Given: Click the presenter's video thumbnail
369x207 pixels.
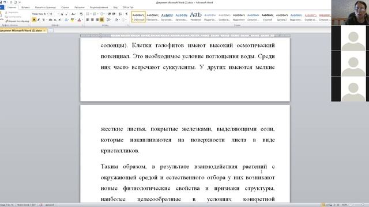Looking at the screenshot, I should 350,12.
